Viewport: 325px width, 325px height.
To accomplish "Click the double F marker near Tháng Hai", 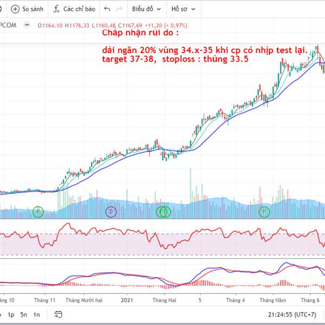I will pyautogui.click(x=164, y=212).
